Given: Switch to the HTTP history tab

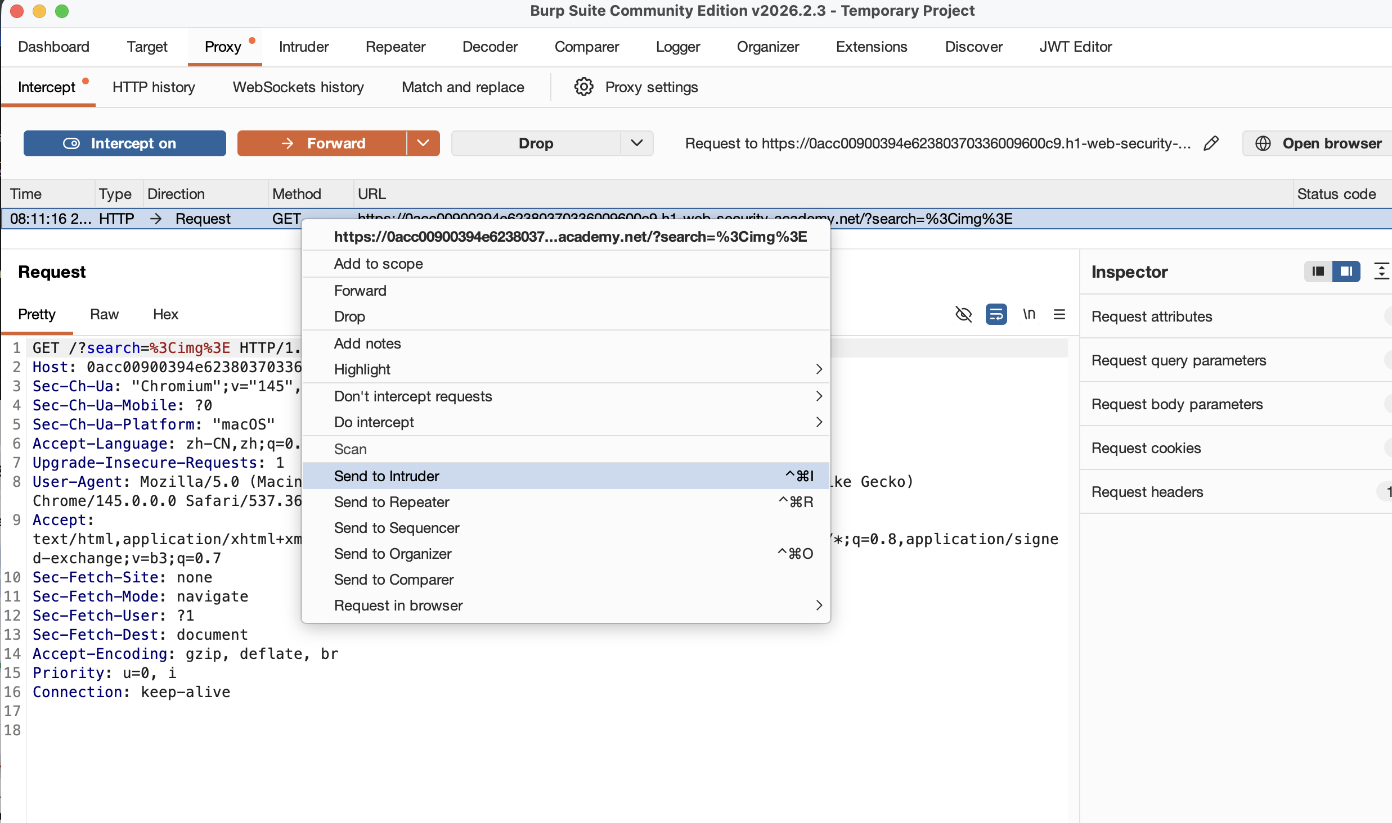Looking at the screenshot, I should 154,87.
